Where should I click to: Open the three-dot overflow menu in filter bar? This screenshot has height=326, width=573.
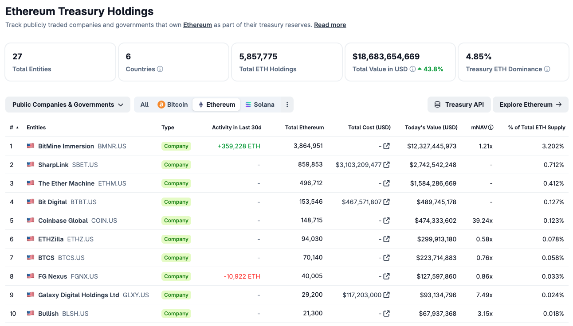click(287, 105)
